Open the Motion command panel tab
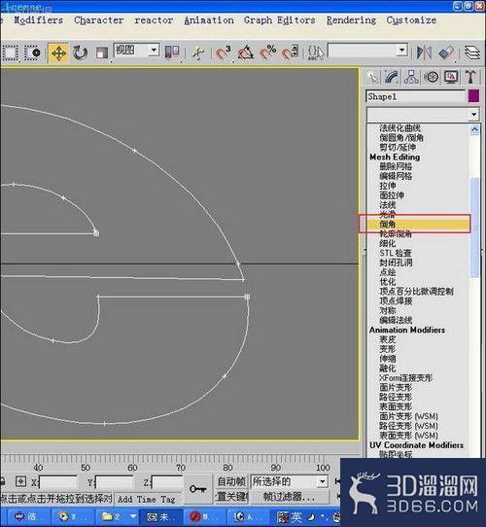The height and width of the screenshot is (527, 486). tap(432, 78)
